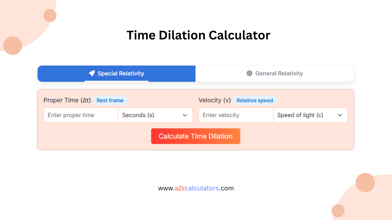Image resolution: width=392 pixels, height=220 pixels.
Task: Open the a2zcalculators website link
Action: (x=196, y=188)
